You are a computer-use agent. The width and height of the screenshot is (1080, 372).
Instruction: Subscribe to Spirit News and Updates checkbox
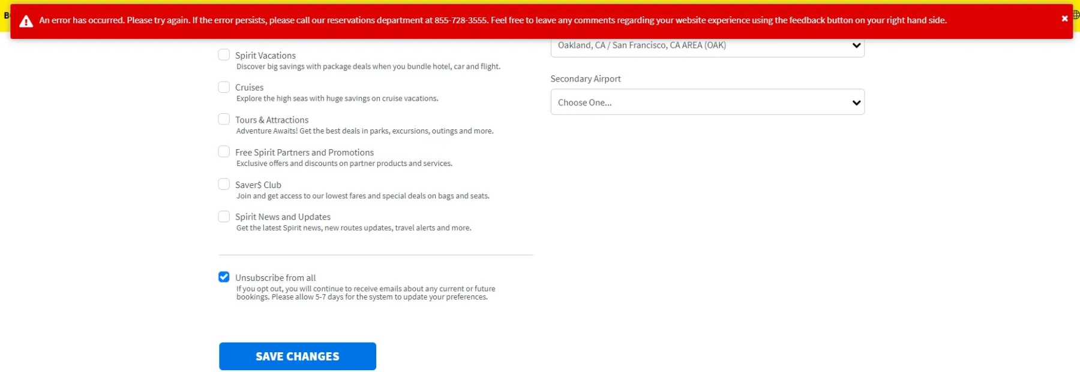click(224, 217)
